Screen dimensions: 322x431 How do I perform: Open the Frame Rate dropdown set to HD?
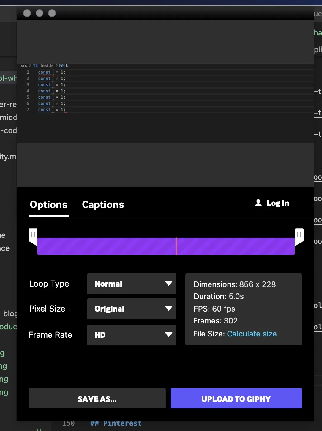click(132, 335)
